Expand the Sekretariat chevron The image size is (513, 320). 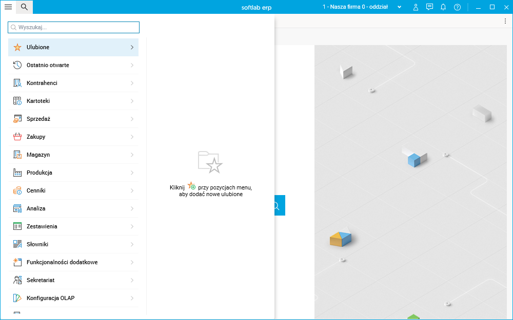[132, 280]
